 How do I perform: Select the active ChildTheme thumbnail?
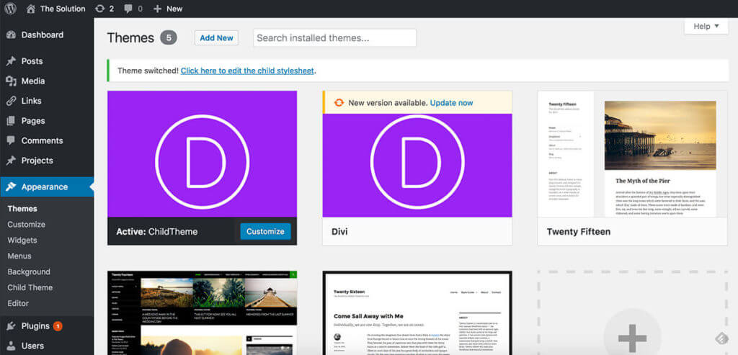click(203, 154)
